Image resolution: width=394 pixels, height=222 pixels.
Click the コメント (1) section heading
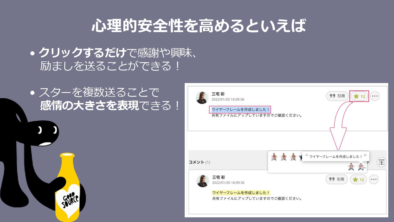(199, 162)
